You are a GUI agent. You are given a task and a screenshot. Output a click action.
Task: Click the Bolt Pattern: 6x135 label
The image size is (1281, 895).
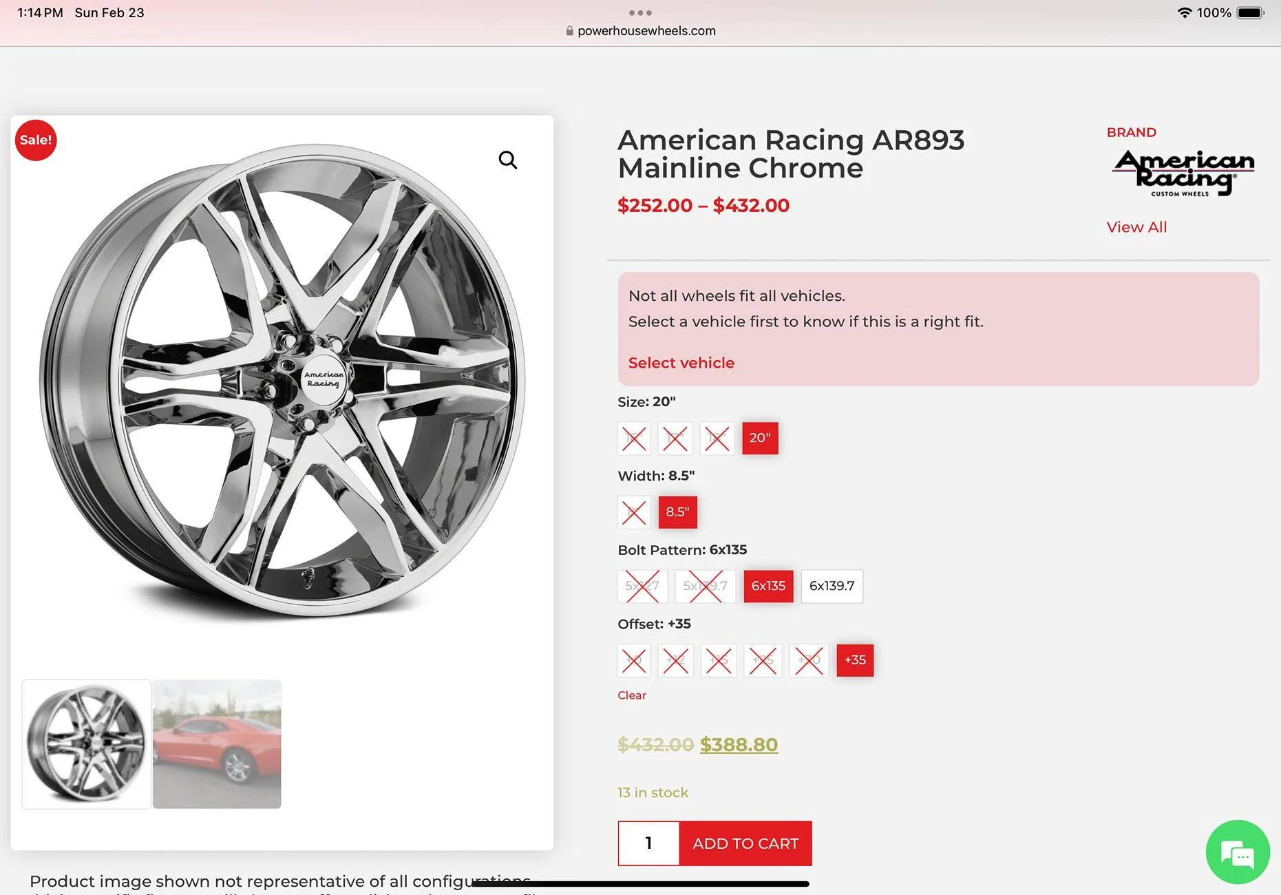coord(682,550)
